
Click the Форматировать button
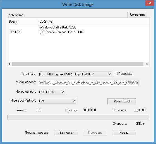37,133
